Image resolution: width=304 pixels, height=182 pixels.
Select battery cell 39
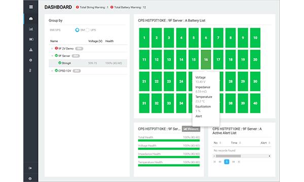pos(243,103)
